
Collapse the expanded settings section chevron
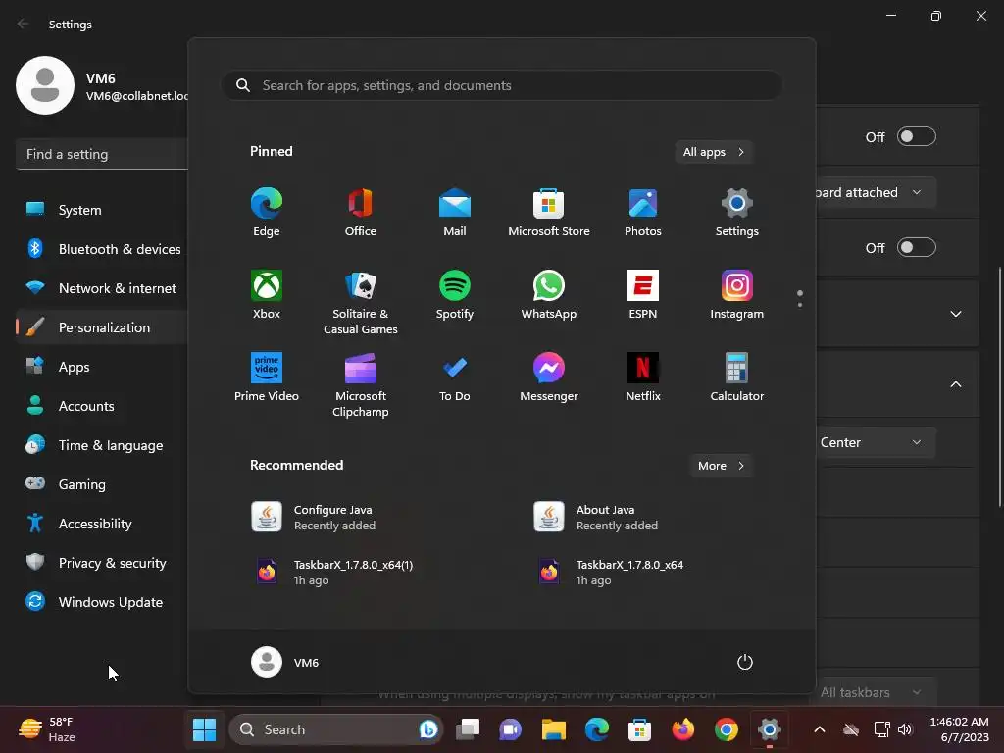click(955, 384)
